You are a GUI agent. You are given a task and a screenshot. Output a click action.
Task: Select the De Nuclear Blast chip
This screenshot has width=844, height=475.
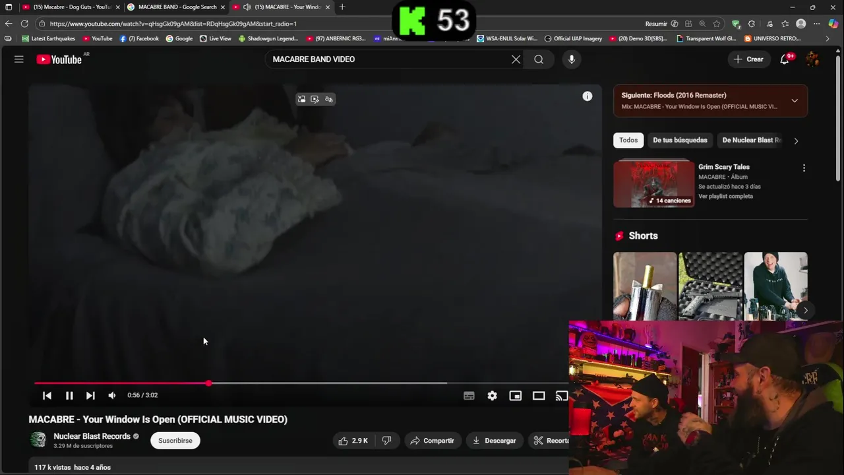(x=751, y=140)
